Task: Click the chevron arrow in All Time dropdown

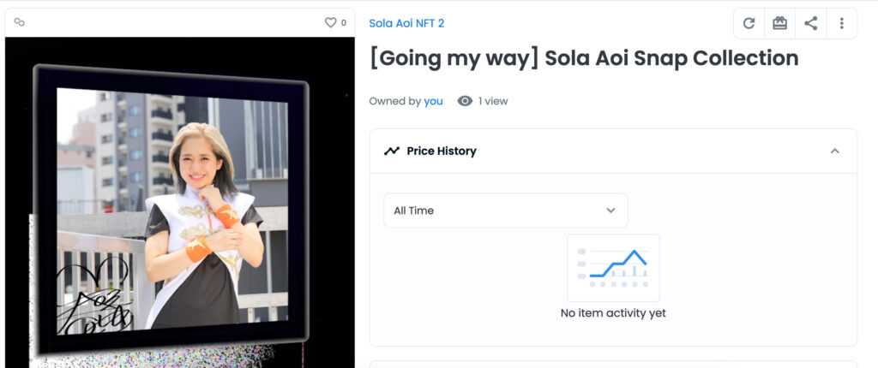Action: point(610,211)
